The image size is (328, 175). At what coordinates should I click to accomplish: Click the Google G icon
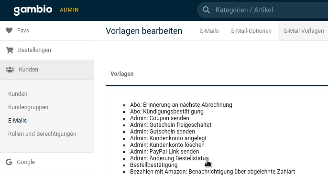9,162
